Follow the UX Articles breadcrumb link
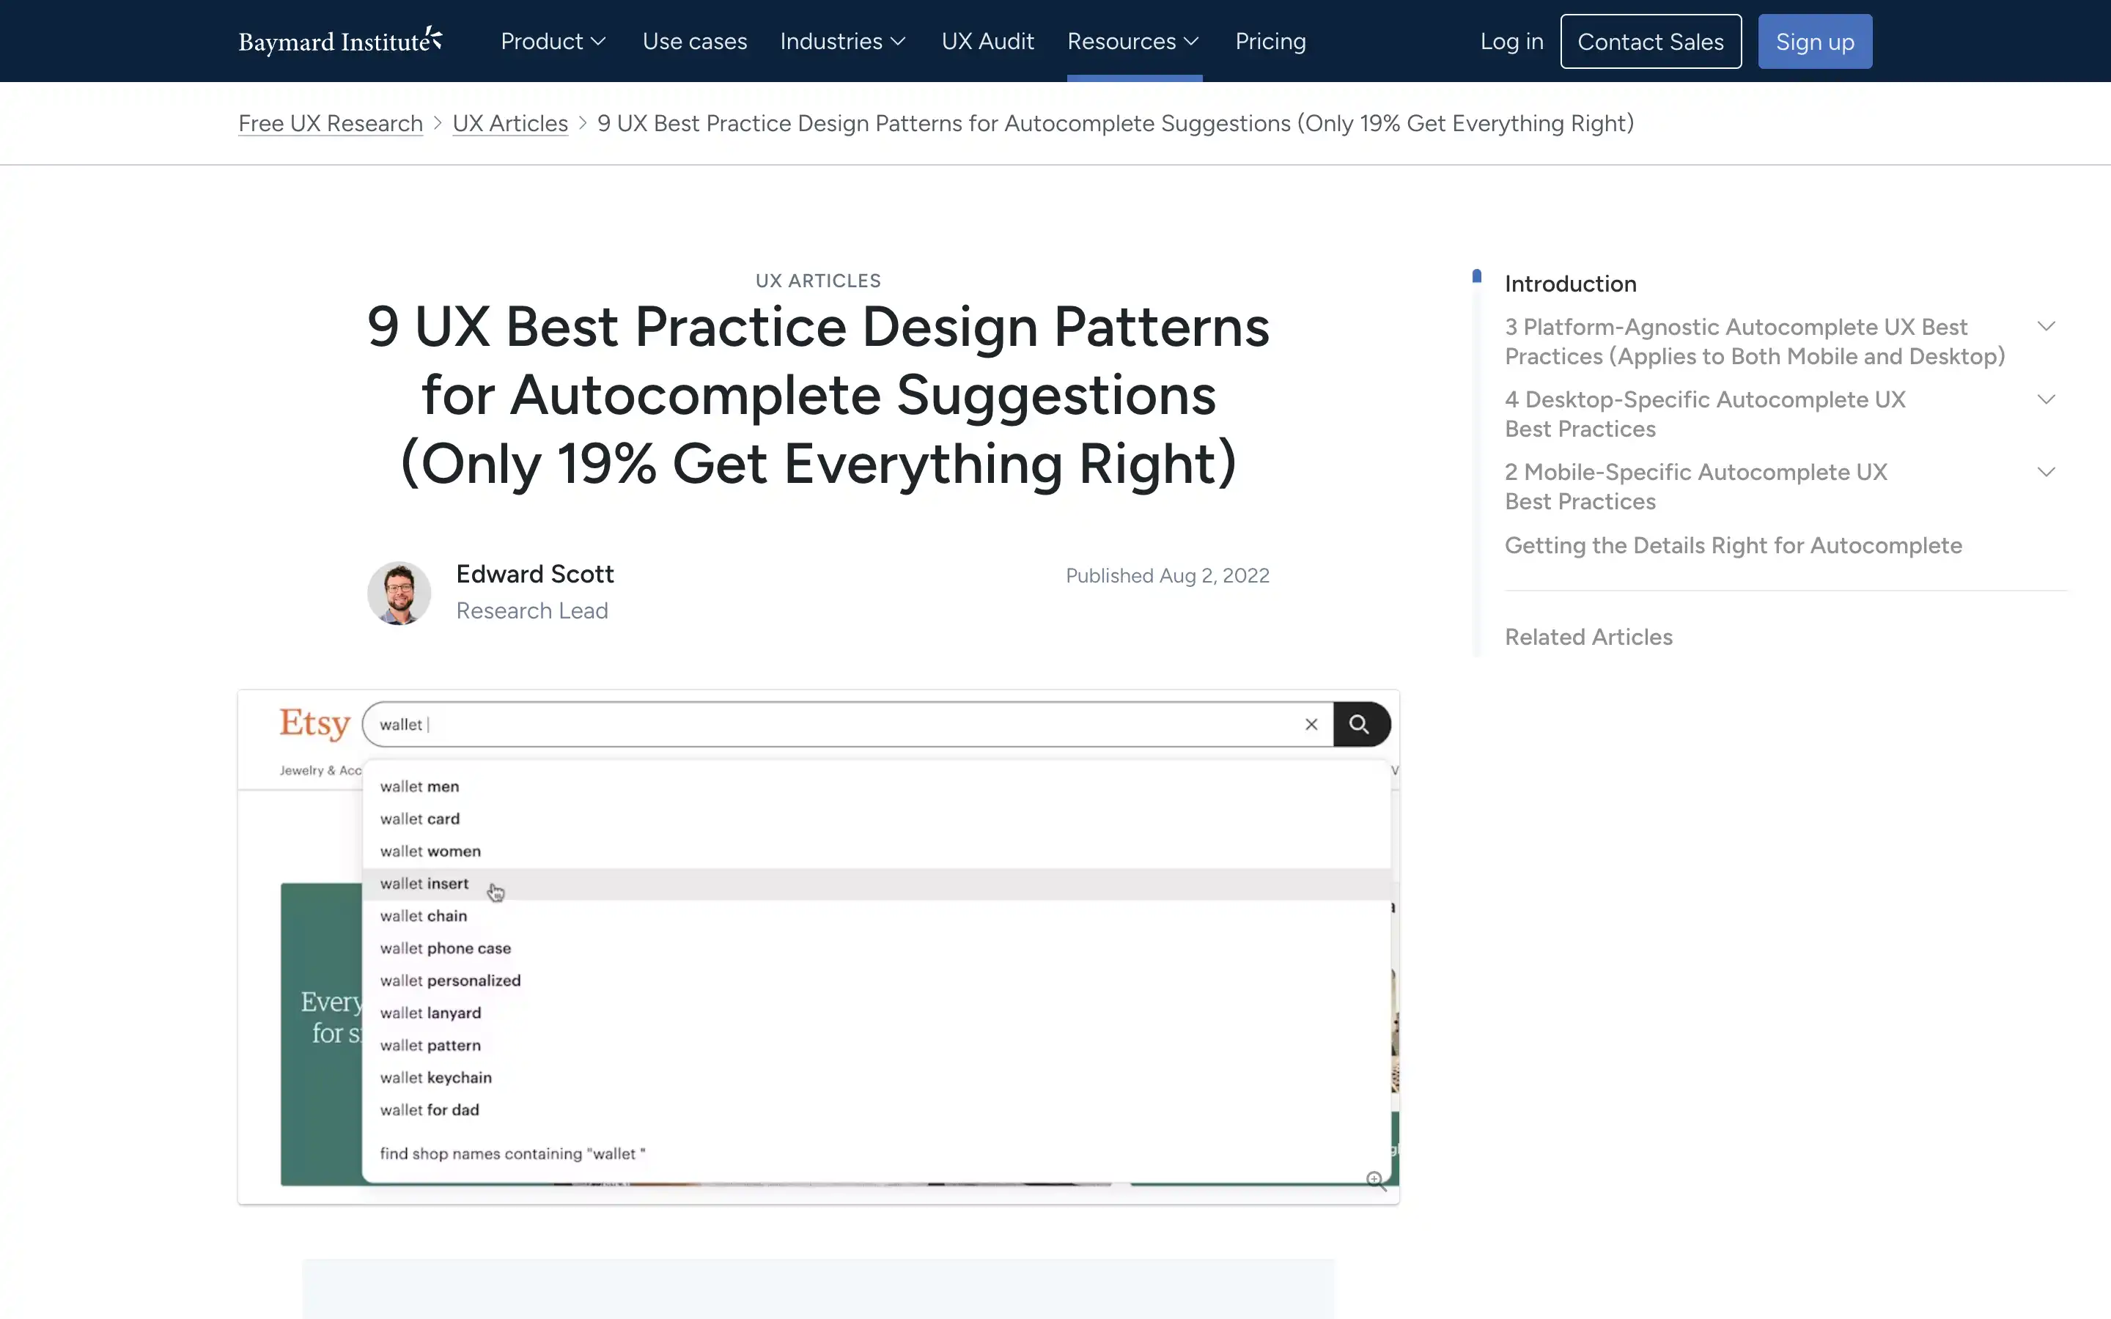The height and width of the screenshot is (1319, 2111). coord(510,123)
